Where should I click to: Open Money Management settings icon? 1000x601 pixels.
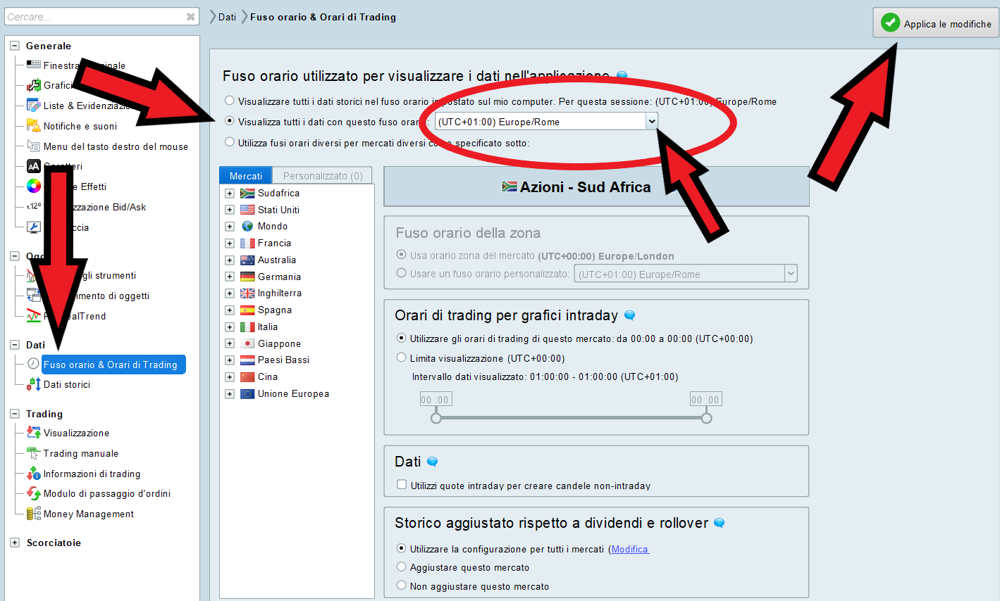click(x=33, y=514)
